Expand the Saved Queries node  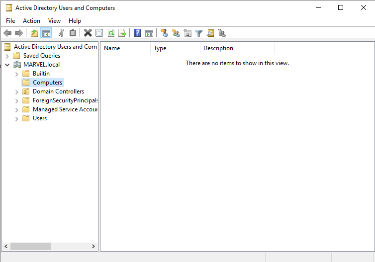click(x=7, y=56)
